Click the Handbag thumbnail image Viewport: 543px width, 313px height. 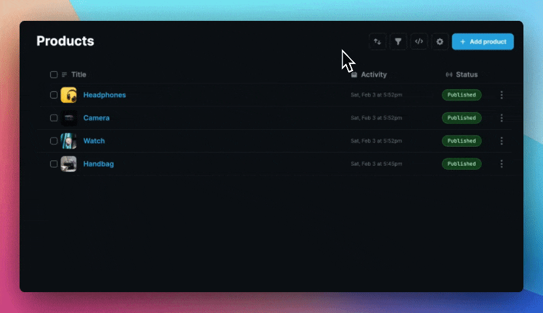click(x=69, y=164)
